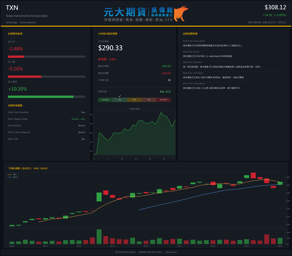Screen dimensions: 292x256
Task: Open the Simply Wall St news headline dated 06/03
Action: coord(213,46)
